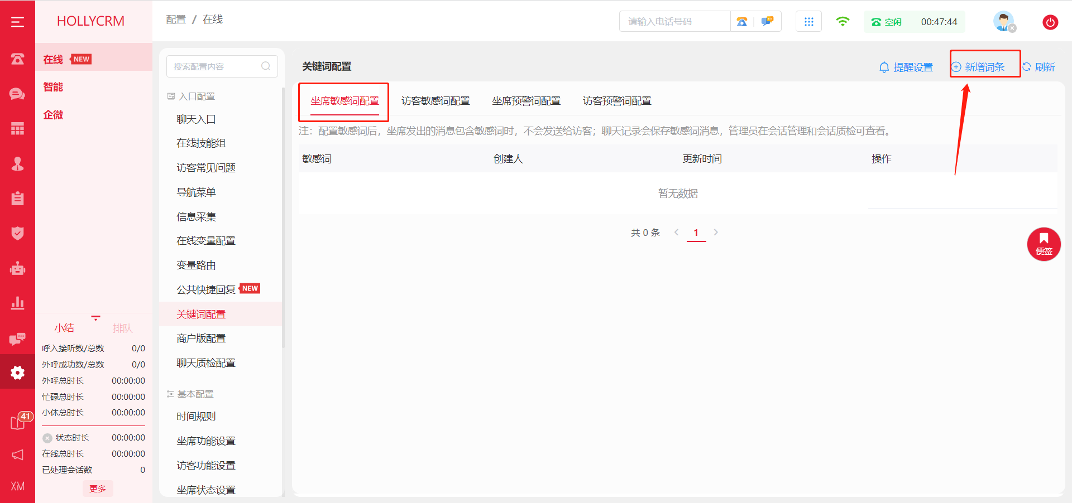Click the red power logout button
Viewport: 1072px width, 503px height.
click(1050, 22)
